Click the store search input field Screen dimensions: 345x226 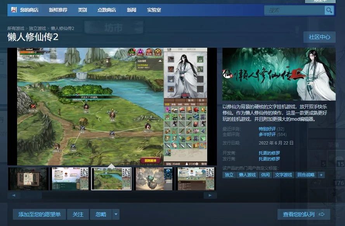295,10
